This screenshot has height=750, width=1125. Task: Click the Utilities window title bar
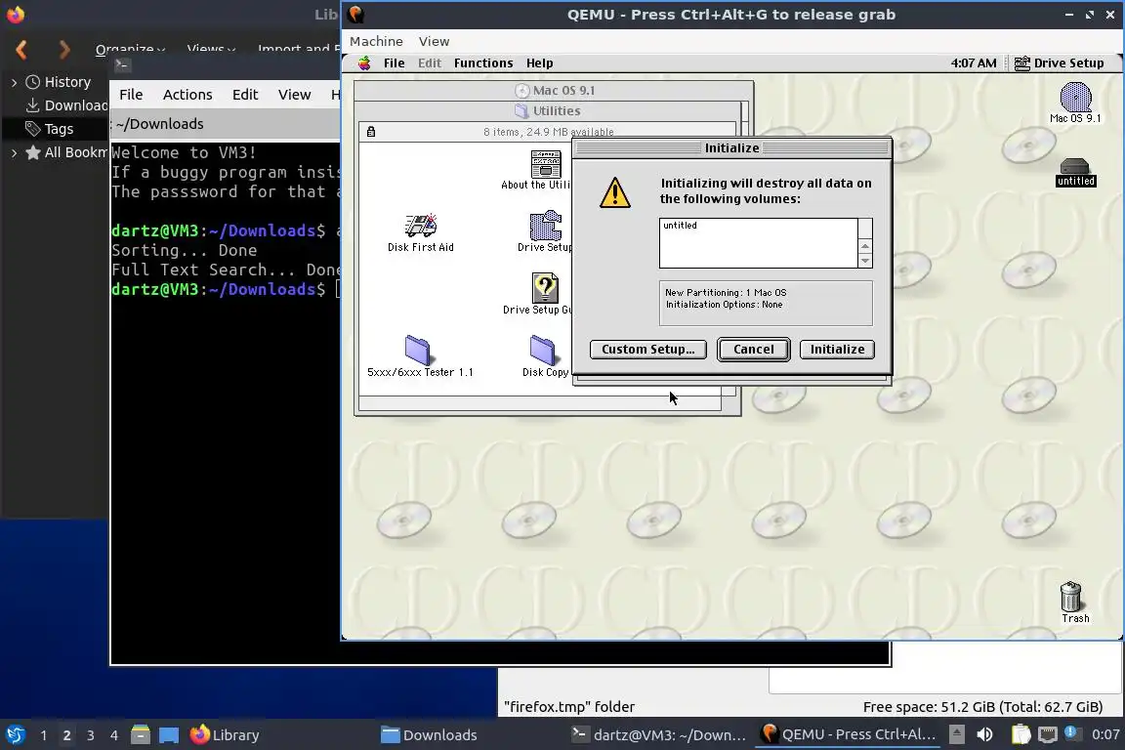(548, 110)
